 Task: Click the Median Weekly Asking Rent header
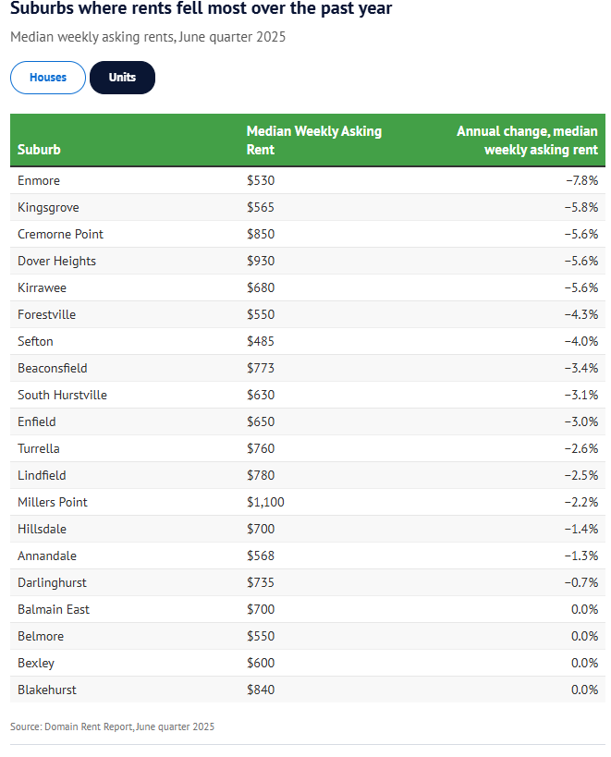point(313,140)
